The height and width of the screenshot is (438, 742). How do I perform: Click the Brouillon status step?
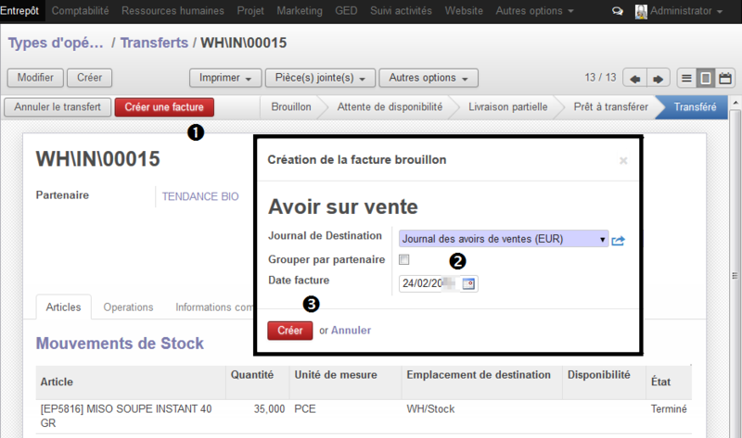pyautogui.click(x=291, y=107)
